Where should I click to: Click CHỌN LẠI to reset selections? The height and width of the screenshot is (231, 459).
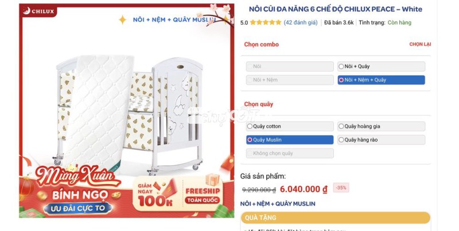(x=420, y=44)
